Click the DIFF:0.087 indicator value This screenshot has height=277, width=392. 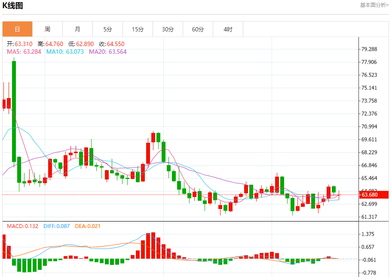pos(56,226)
